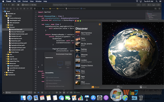Select the Project navigator folder icon
This screenshot has width=164, height=102.
click(x=4, y=8)
